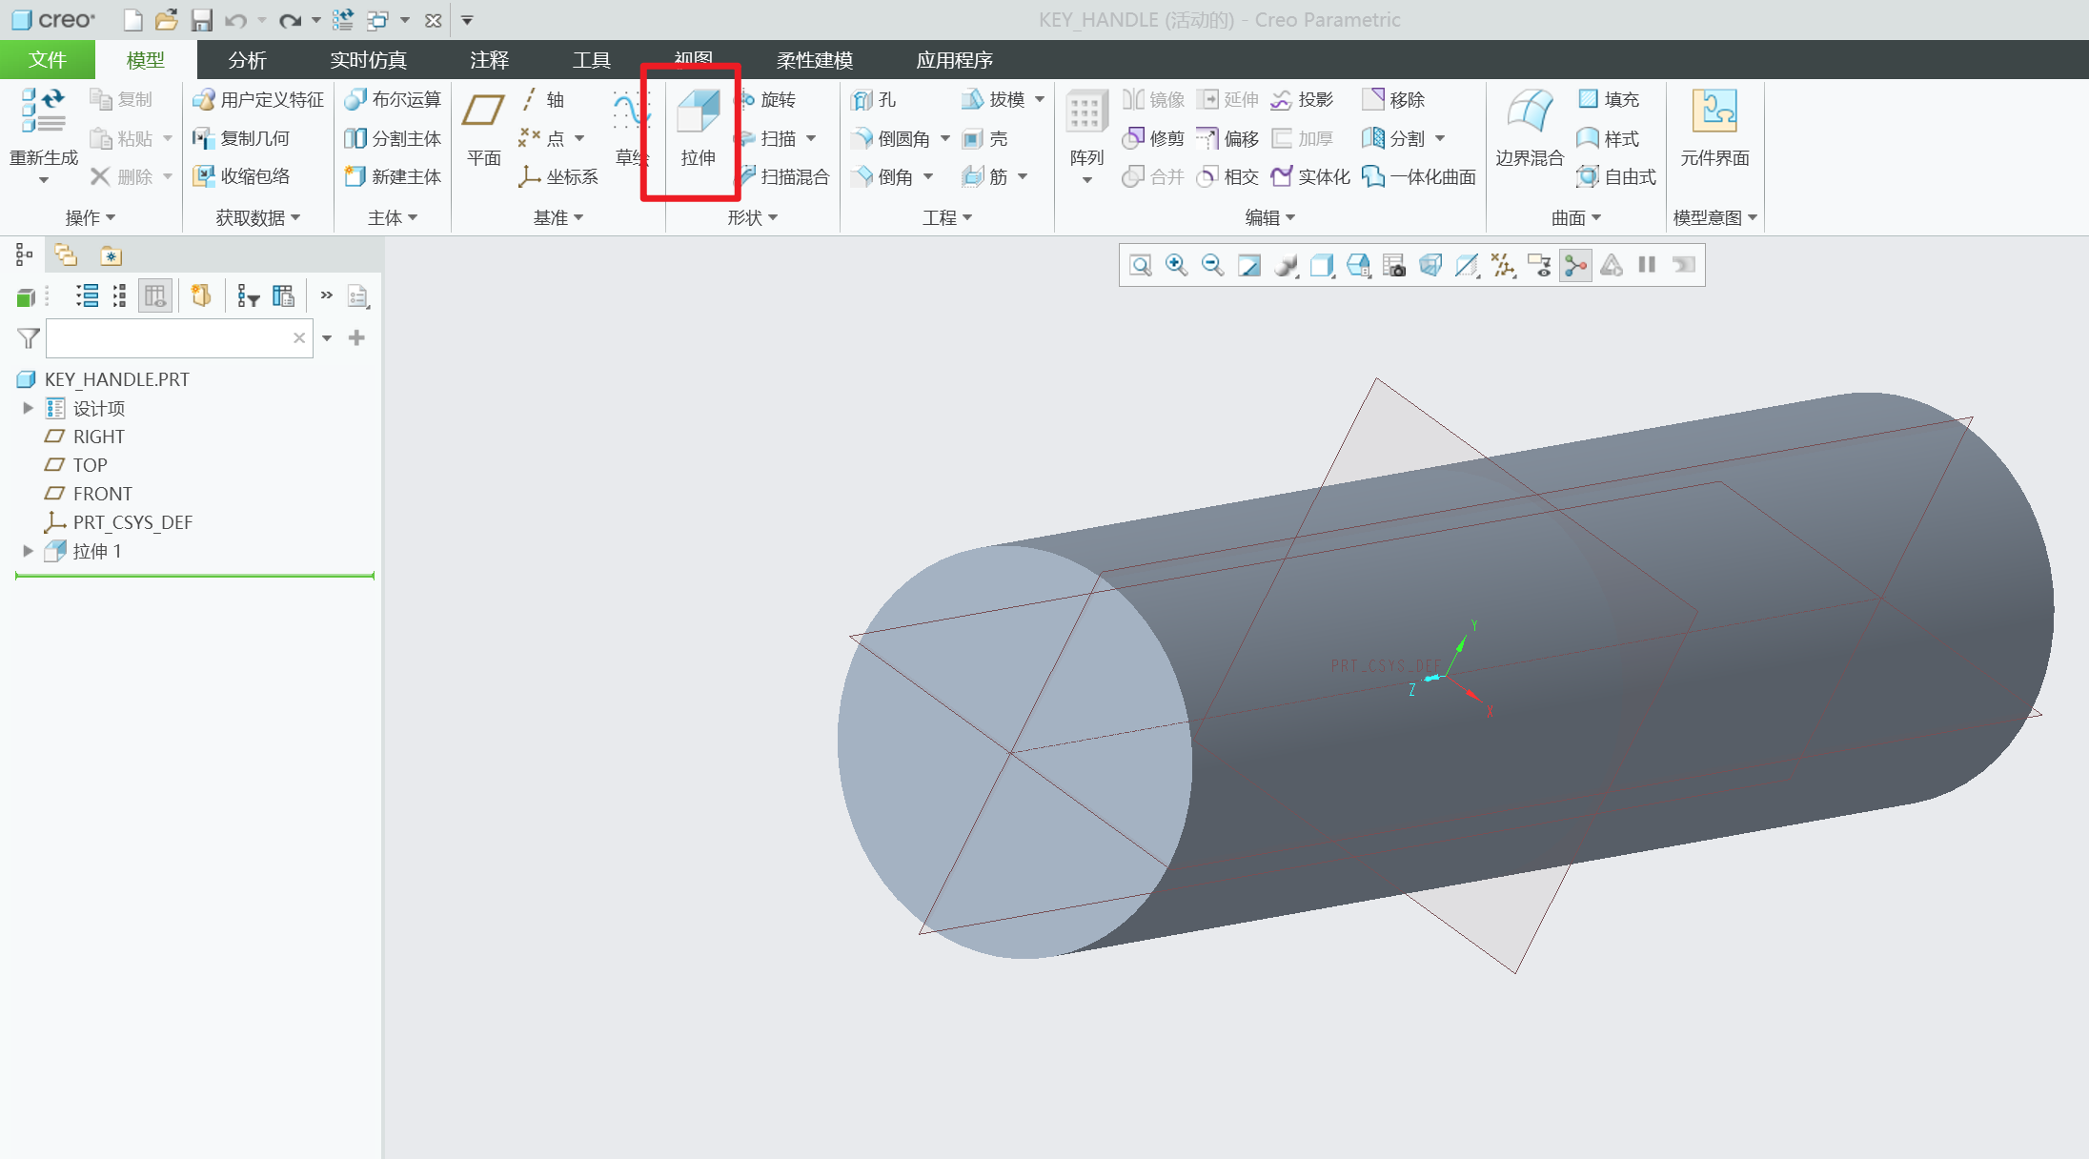This screenshot has width=2089, height=1159.
Task: Click the model tree search field
Action: (170, 337)
